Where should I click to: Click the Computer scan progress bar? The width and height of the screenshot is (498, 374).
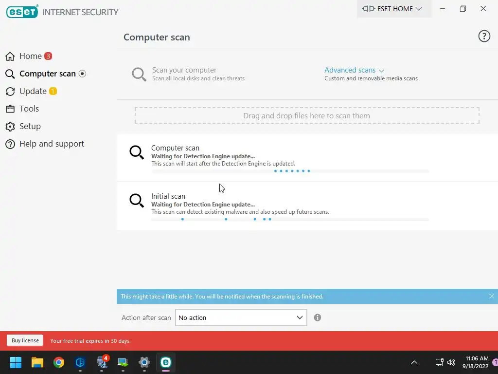click(290, 171)
